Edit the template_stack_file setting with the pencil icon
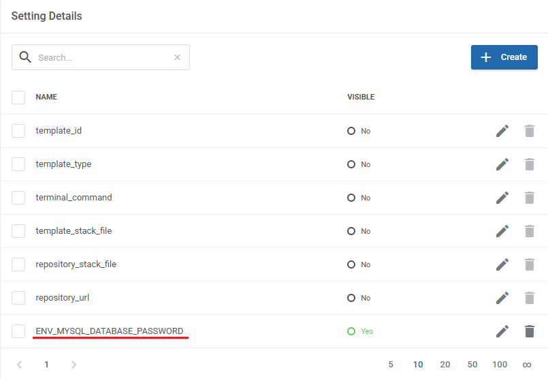 point(502,231)
